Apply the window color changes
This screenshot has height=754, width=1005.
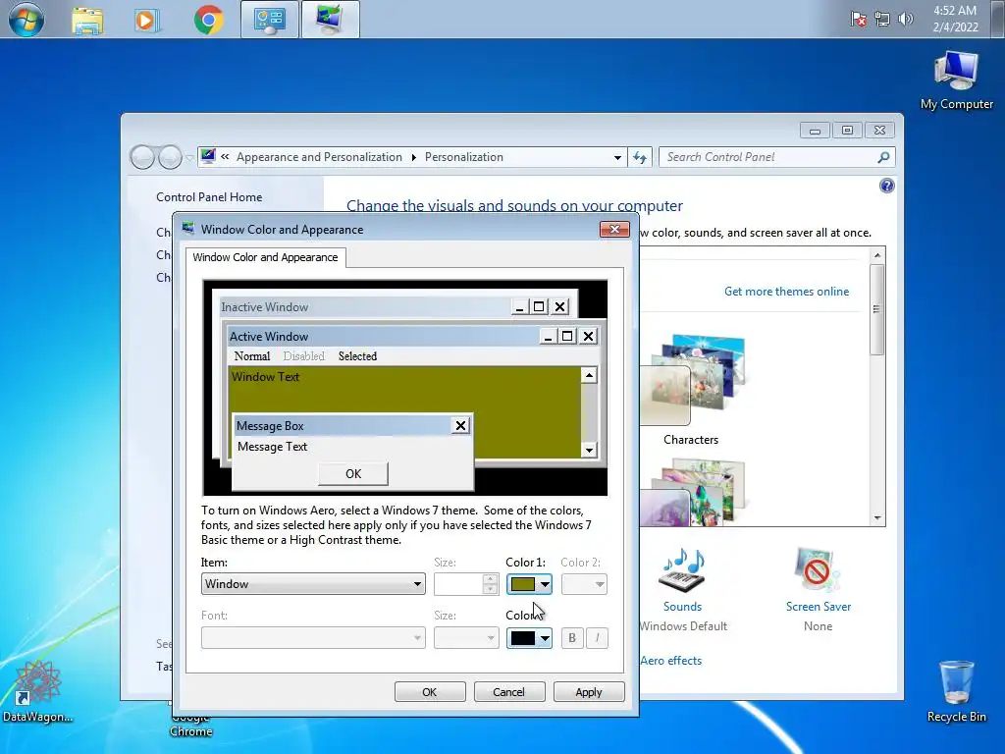pyautogui.click(x=589, y=692)
